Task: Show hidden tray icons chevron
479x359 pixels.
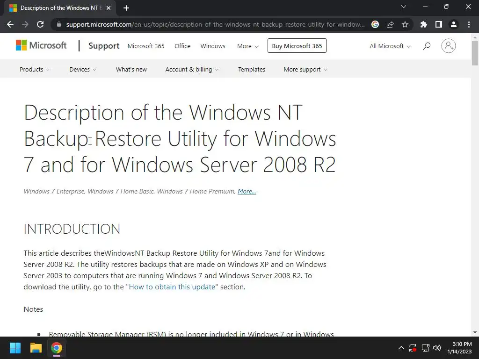Action: click(401, 348)
